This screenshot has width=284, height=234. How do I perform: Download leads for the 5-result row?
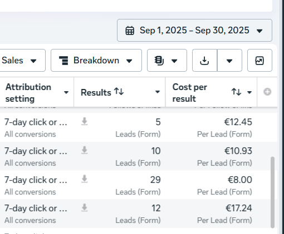[85, 122]
